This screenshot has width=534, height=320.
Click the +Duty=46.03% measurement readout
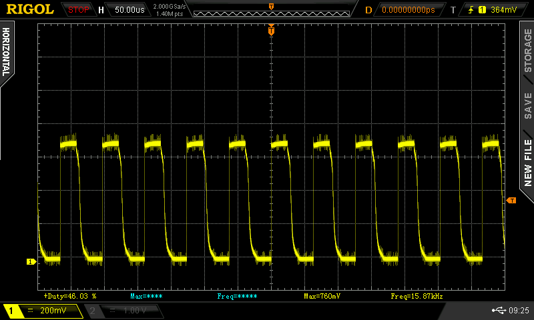point(70,295)
